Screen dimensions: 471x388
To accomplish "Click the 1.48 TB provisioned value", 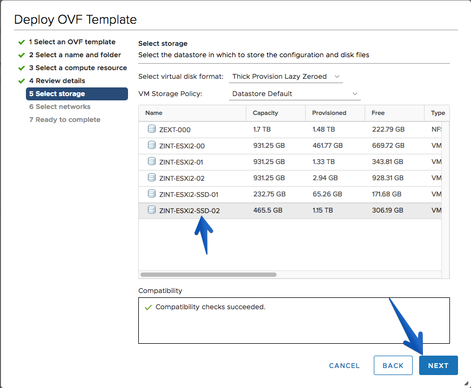I will point(324,130).
